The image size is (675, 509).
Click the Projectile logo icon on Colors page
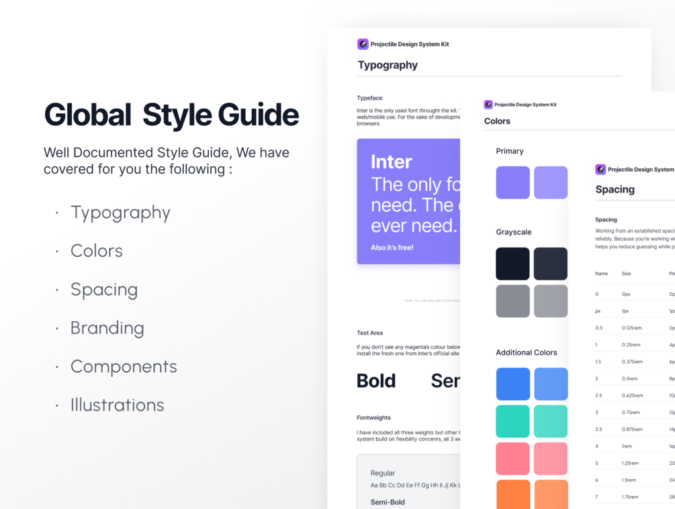click(x=488, y=105)
